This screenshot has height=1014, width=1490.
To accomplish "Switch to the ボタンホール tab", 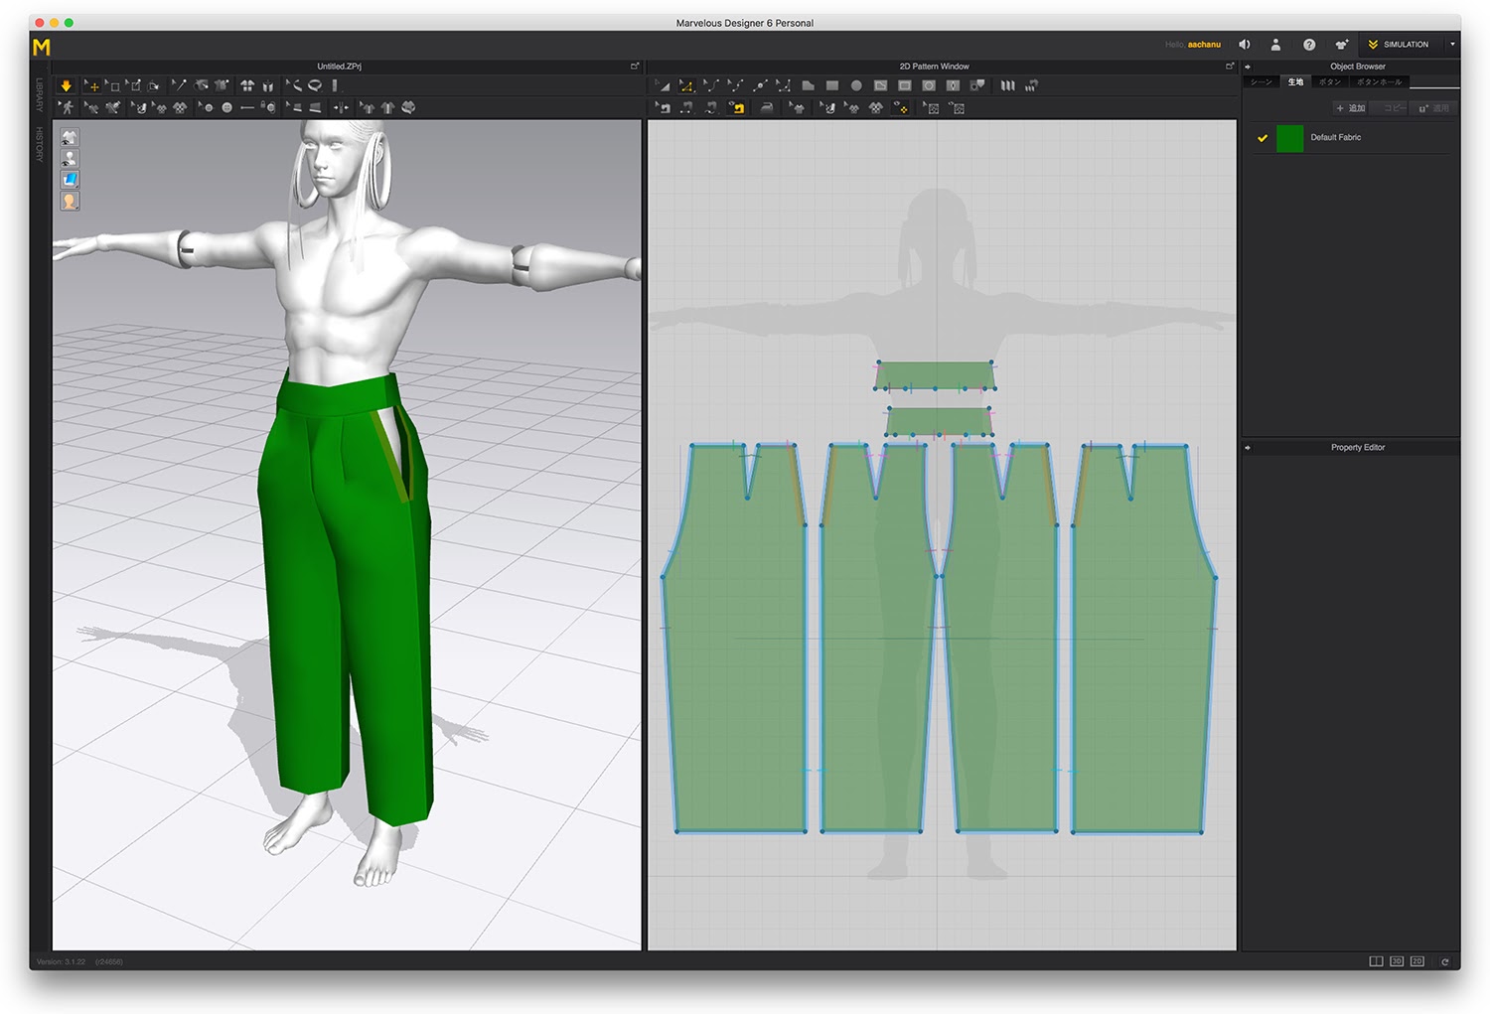I will (1379, 82).
